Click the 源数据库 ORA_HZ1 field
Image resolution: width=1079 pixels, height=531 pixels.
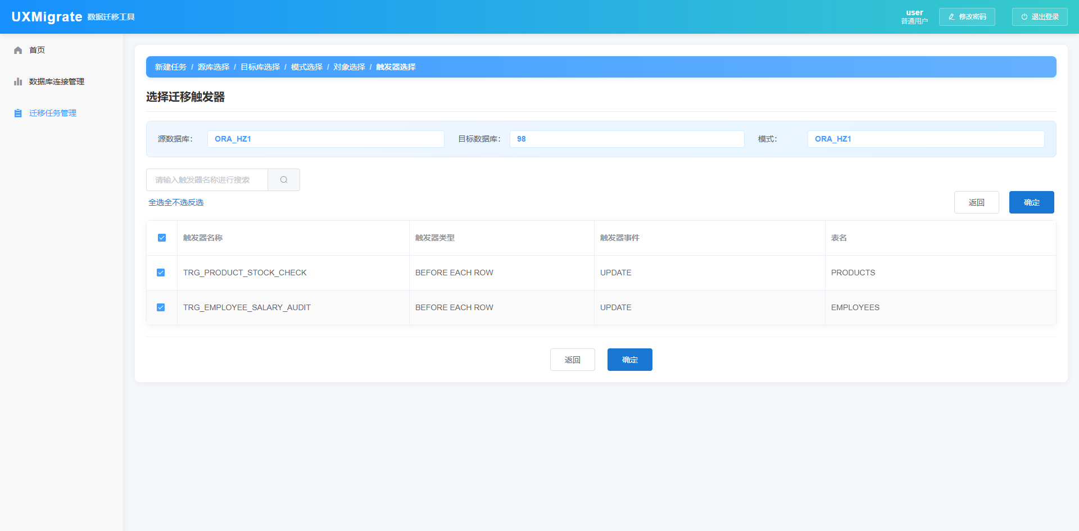[325, 139]
